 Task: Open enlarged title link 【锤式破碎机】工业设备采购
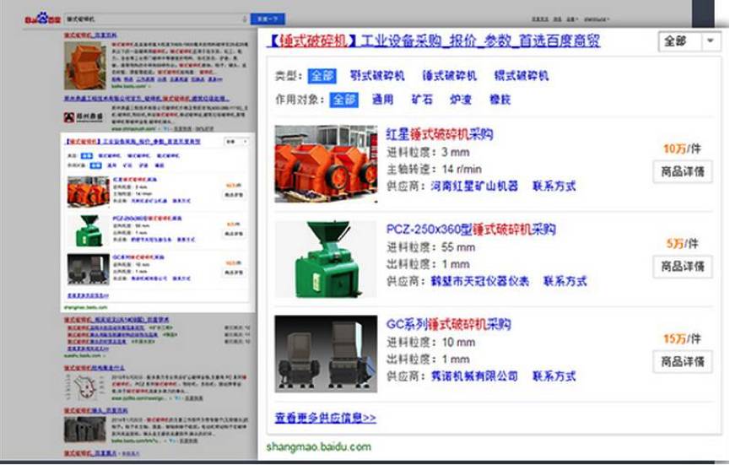[434, 41]
